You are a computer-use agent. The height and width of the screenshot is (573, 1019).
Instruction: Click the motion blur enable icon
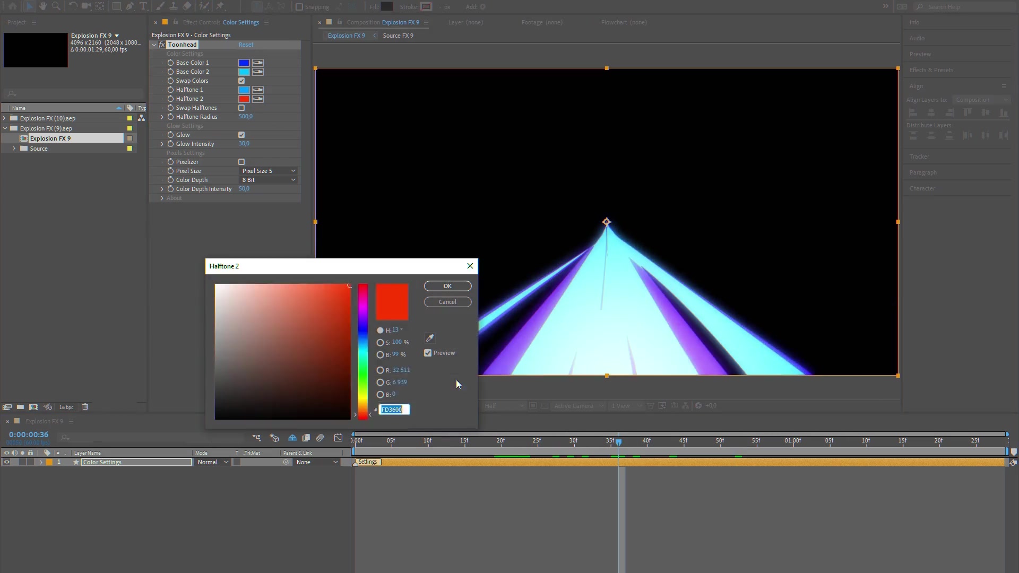(321, 437)
